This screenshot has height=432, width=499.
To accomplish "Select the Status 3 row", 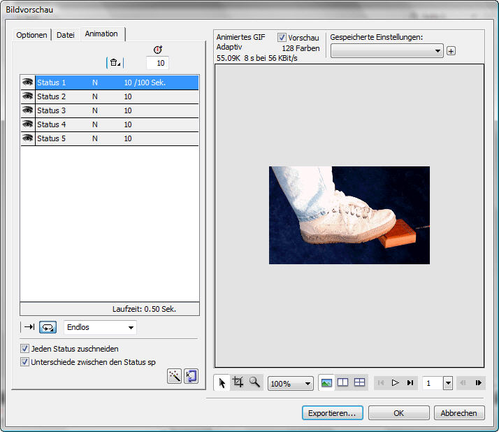I will click(110, 110).
